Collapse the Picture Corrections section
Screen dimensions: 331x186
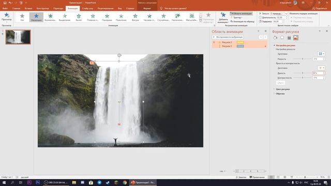[x=274, y=45]
